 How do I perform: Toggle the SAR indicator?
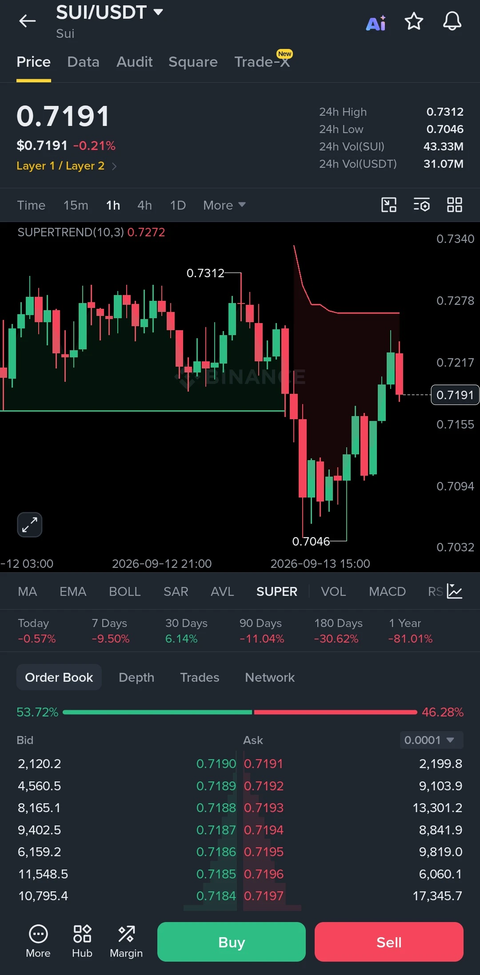pyautogui.click(x=176, y=591)
